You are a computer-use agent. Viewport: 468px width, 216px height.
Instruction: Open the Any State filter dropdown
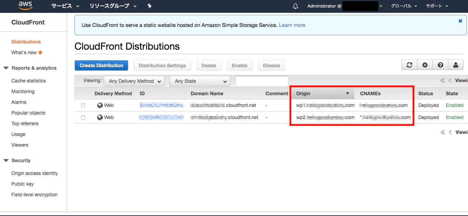tap(200, 81)
